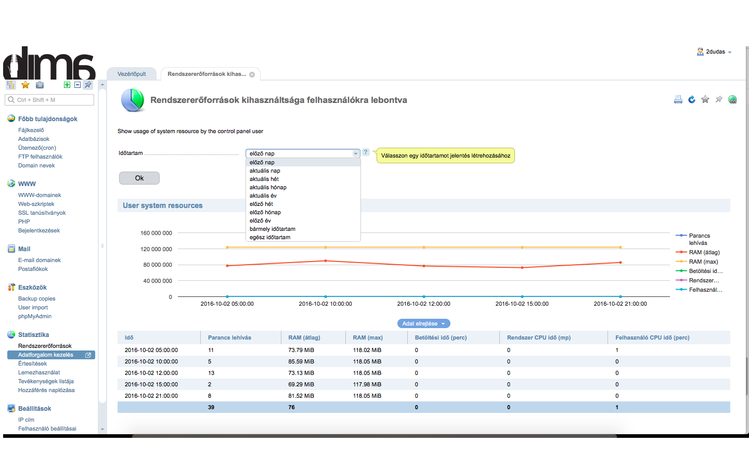Open the favorites star in the sidebar toolbar
The image size is (749, 468).
25,85
